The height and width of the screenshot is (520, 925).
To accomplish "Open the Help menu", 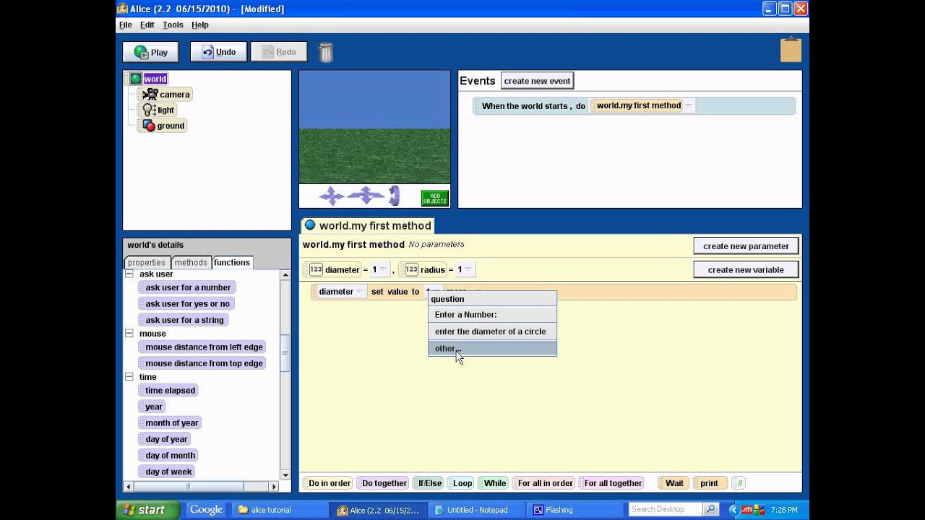I will point(200,25).
